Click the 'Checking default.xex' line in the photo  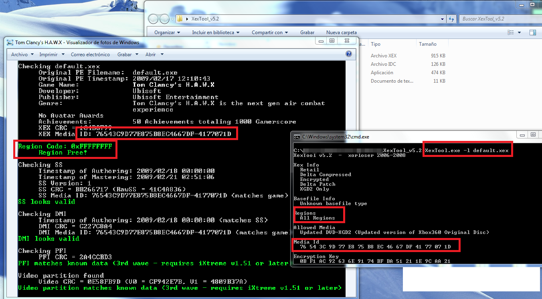[59, 66]
